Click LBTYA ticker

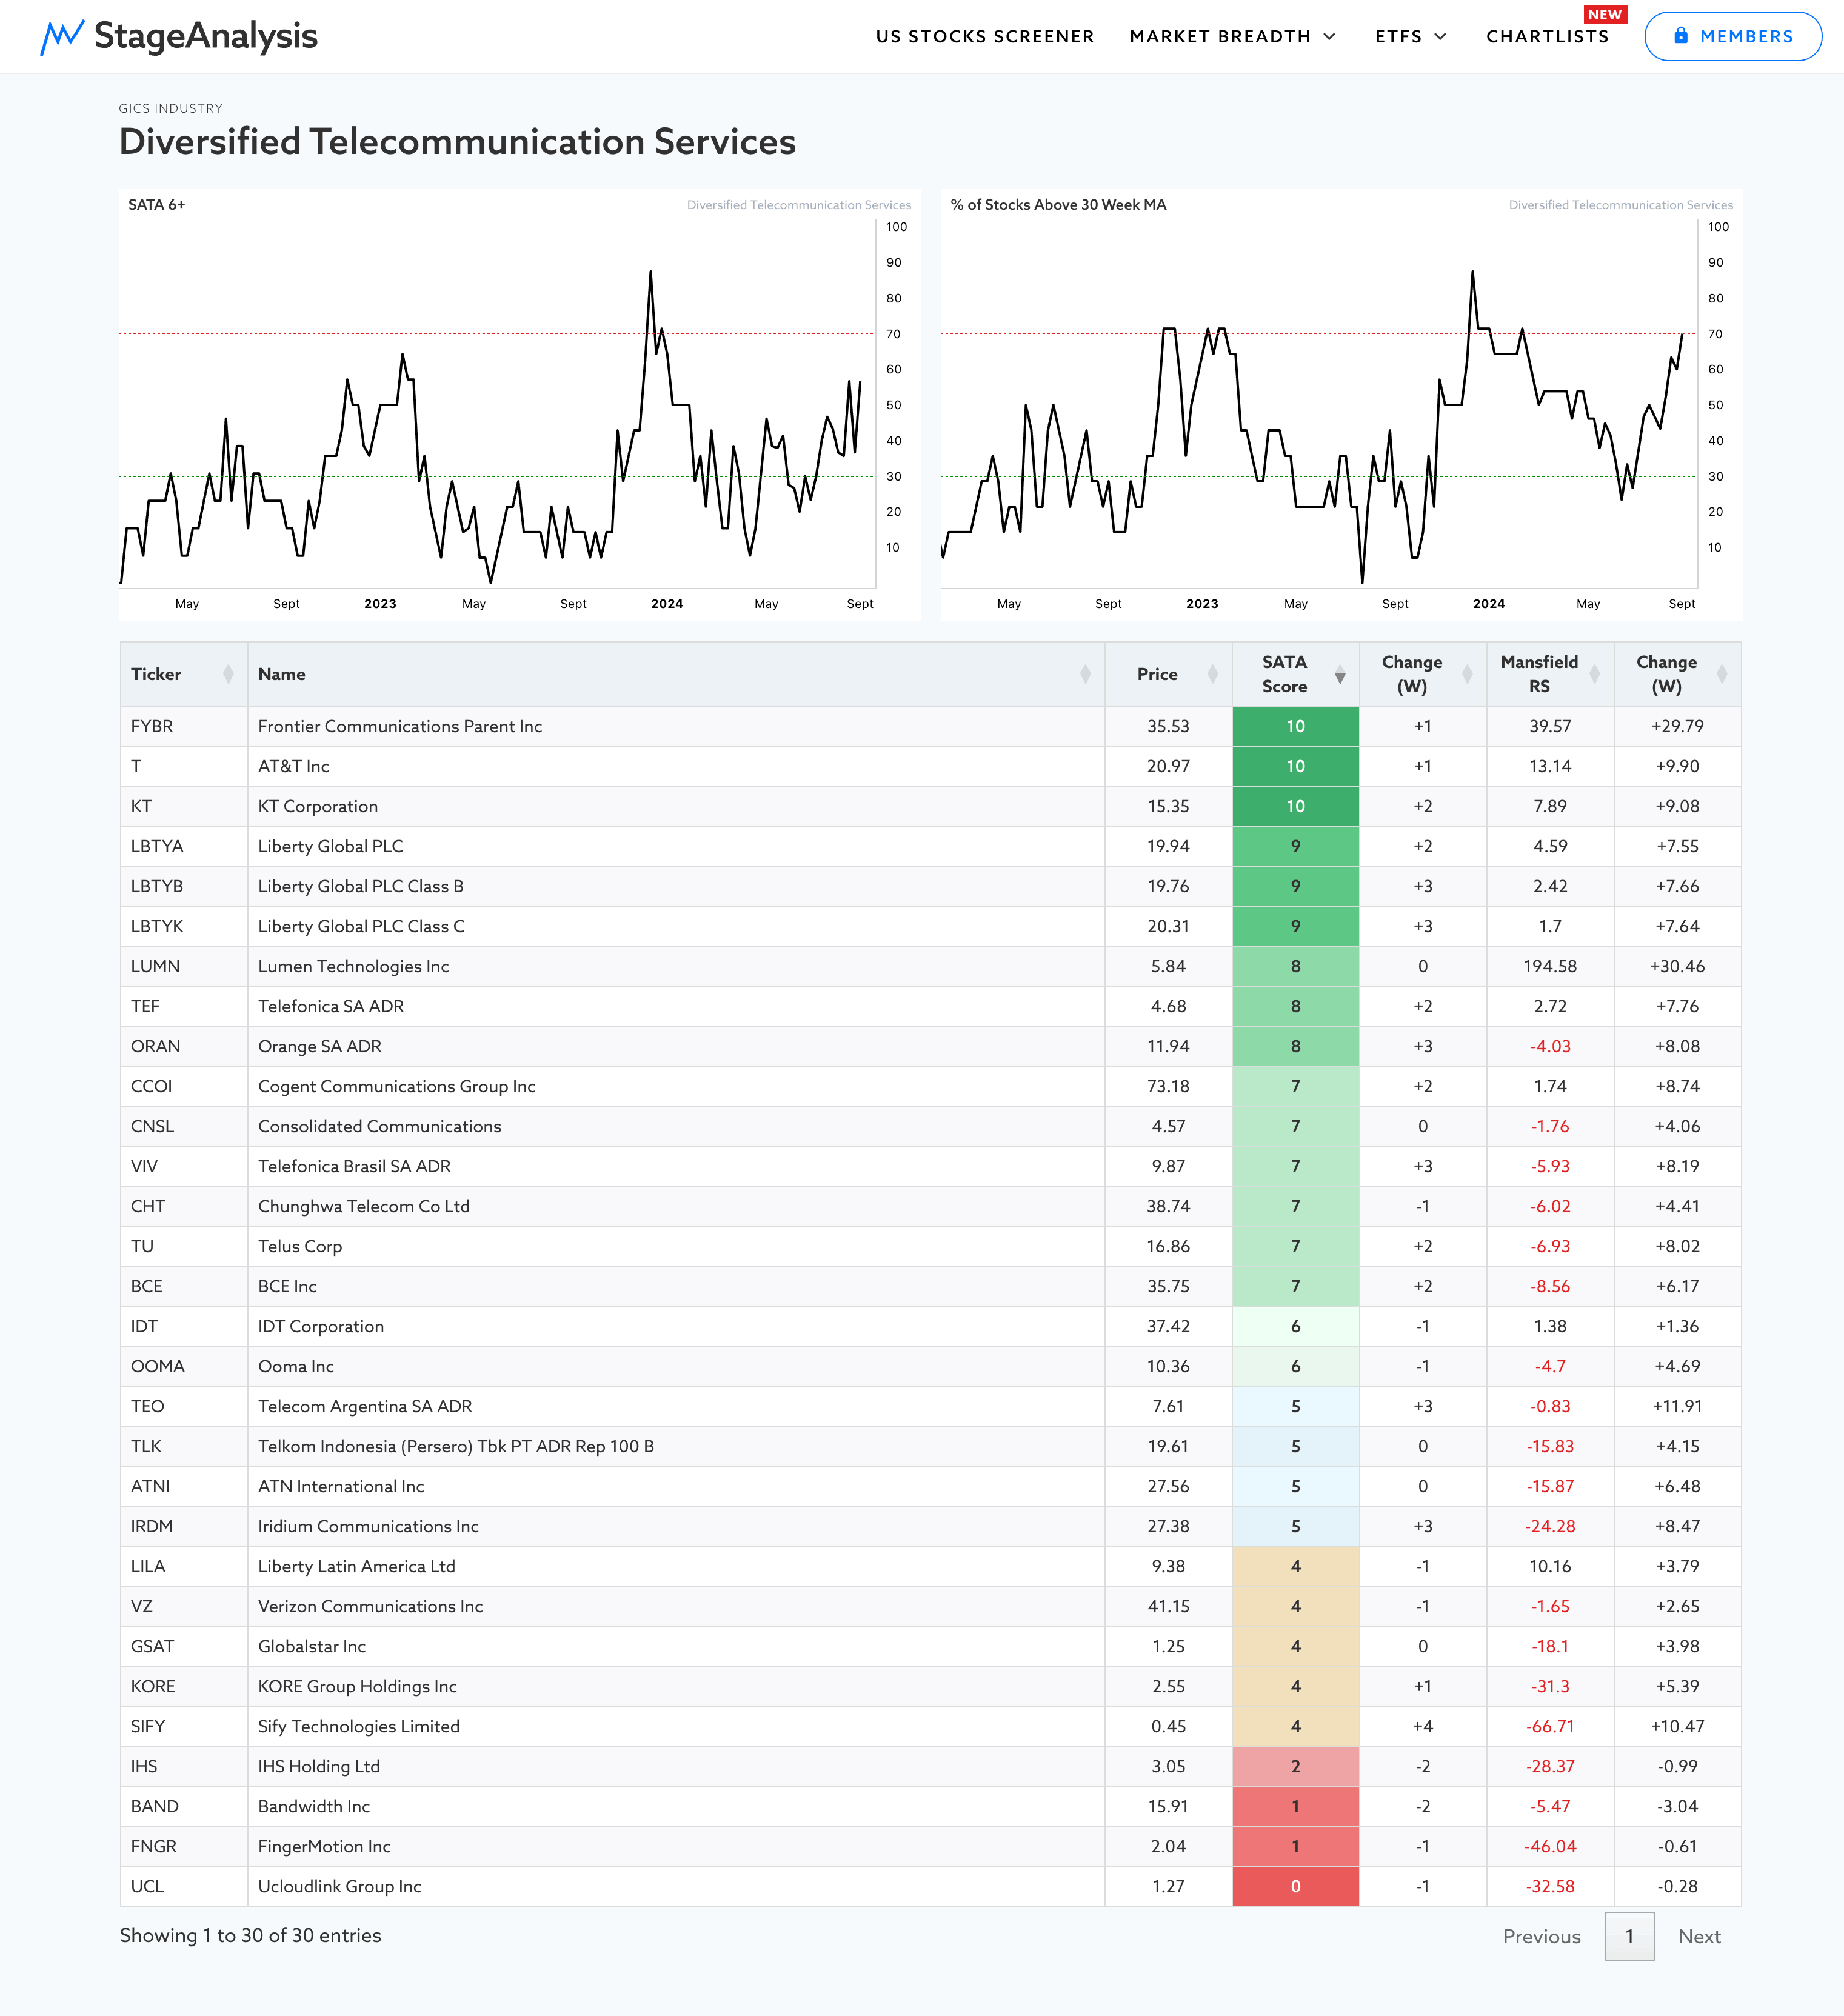click(157, 846)
